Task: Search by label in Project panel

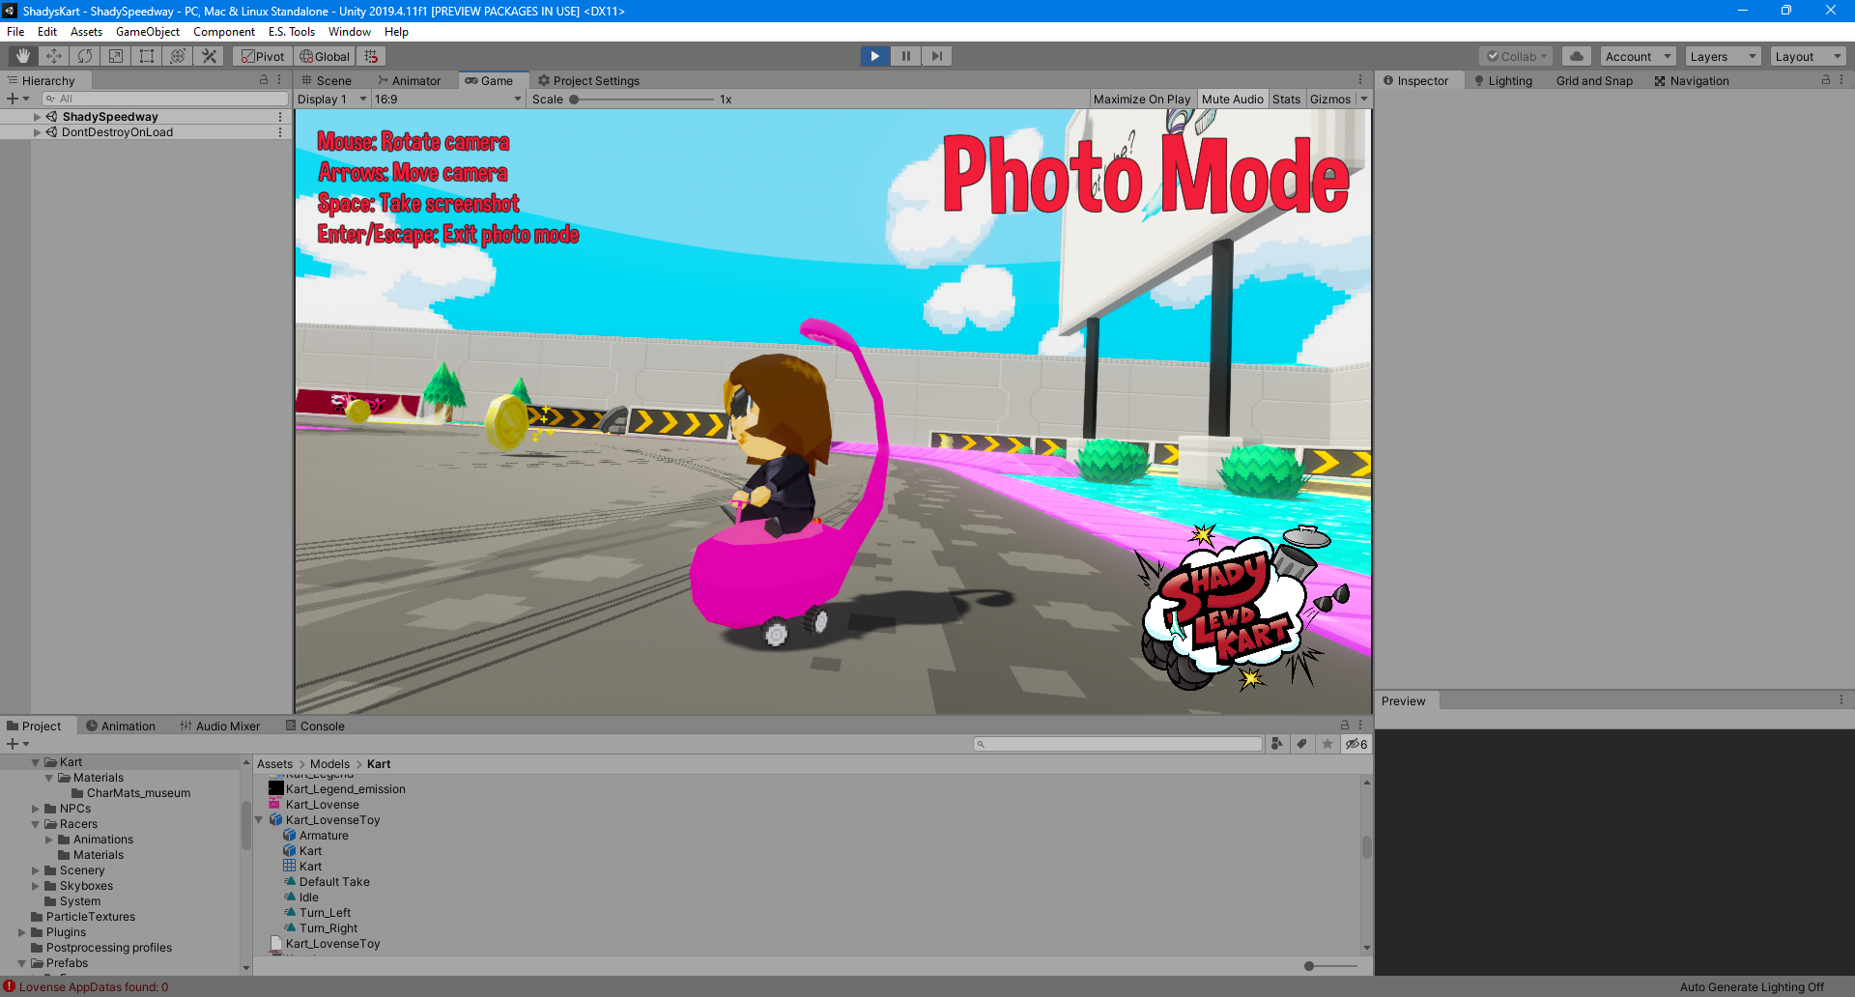Action: (x=1302, y=744)
